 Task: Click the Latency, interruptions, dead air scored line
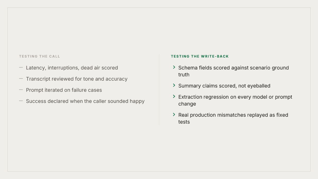(x=72, y=68)
